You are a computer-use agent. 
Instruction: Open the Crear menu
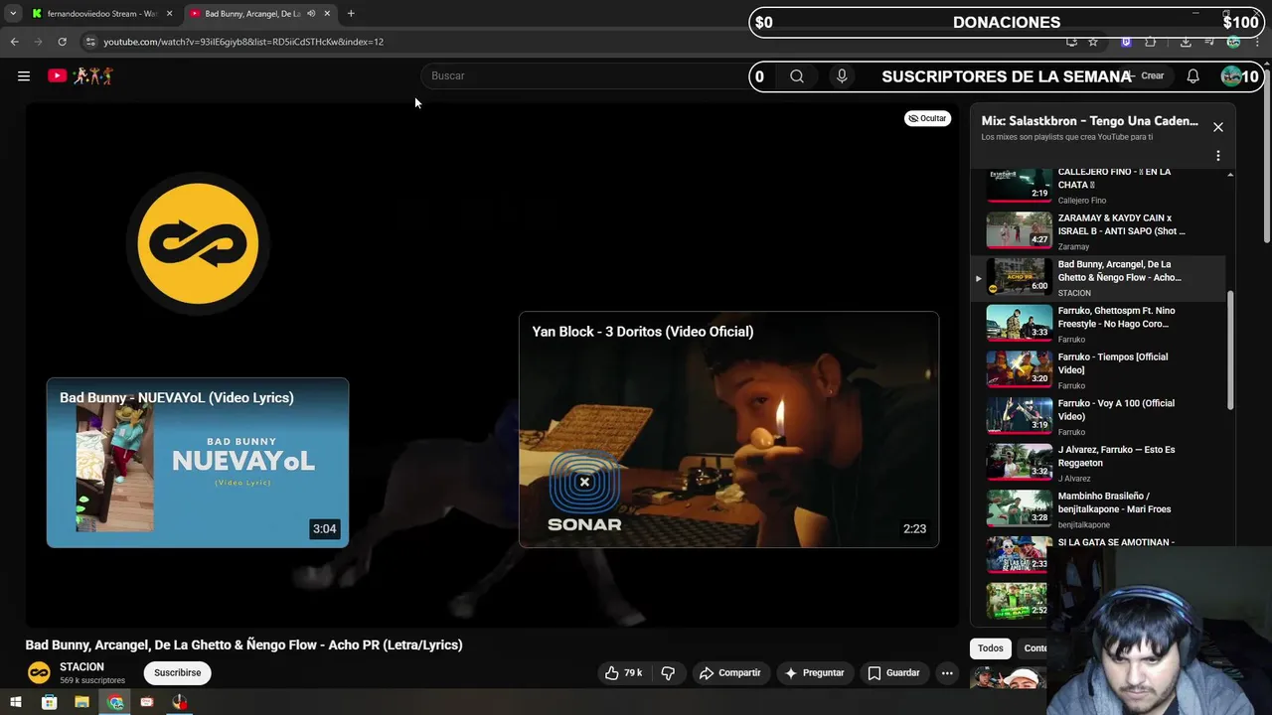coord(1147,75)
